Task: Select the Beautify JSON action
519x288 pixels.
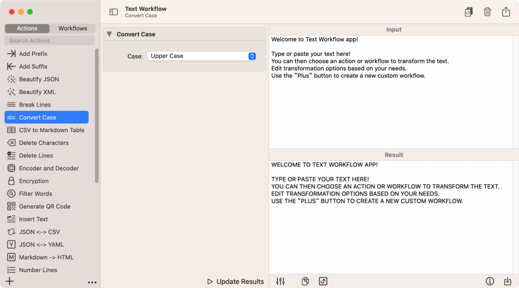Action: (x=47, y=79)
